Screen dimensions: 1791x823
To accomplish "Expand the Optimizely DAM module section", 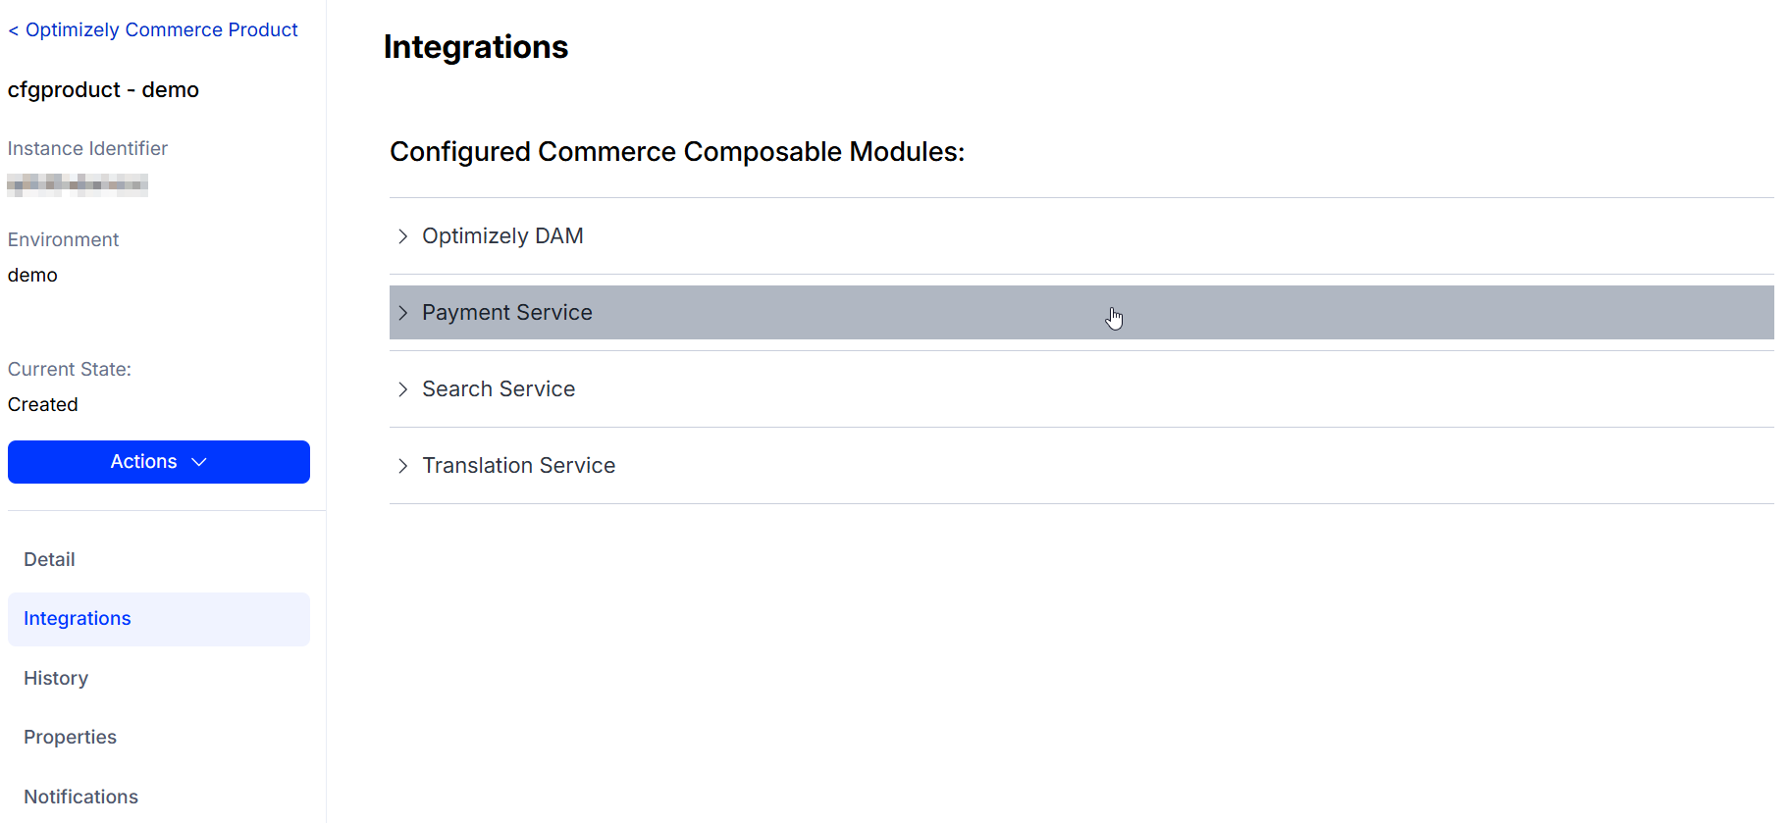I will tap(502, 235).
